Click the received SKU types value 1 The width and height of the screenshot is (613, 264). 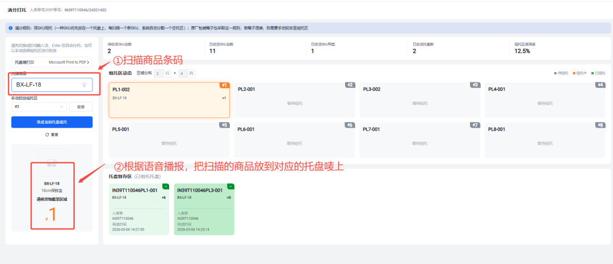312,51
